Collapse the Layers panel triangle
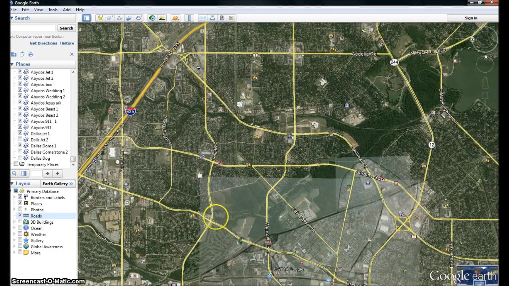The image size is (509, 286). [12, 184]
